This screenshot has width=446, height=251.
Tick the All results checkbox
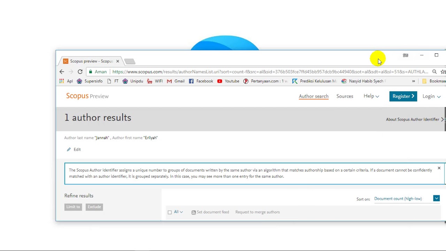coord(170,212)
